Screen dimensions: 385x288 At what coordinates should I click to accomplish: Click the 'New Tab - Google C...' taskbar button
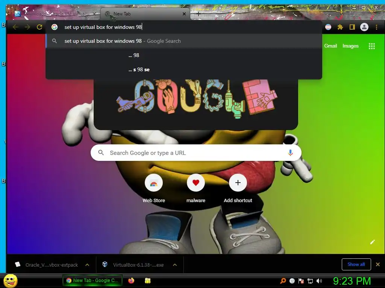pos(92,280)
